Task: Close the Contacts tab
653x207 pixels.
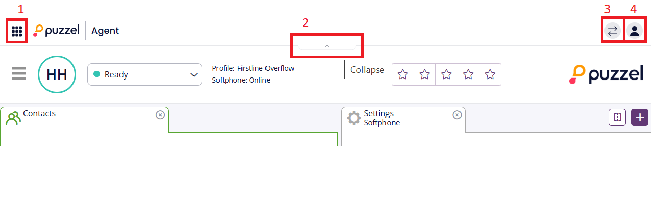Action: (160, 115)
